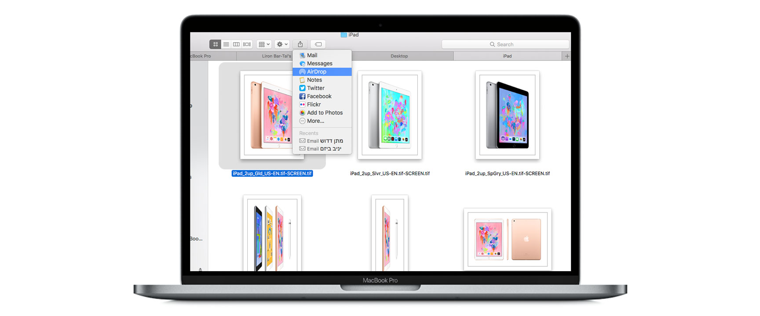Open More… in the share menu
Viewport: 760px width, 316px height.
(x=322, y=121)
